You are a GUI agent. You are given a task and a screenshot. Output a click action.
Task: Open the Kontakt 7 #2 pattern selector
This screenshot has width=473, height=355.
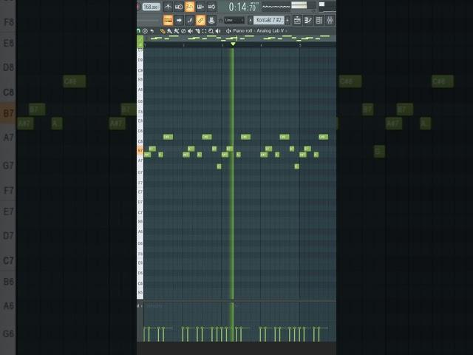coord(269,20)
